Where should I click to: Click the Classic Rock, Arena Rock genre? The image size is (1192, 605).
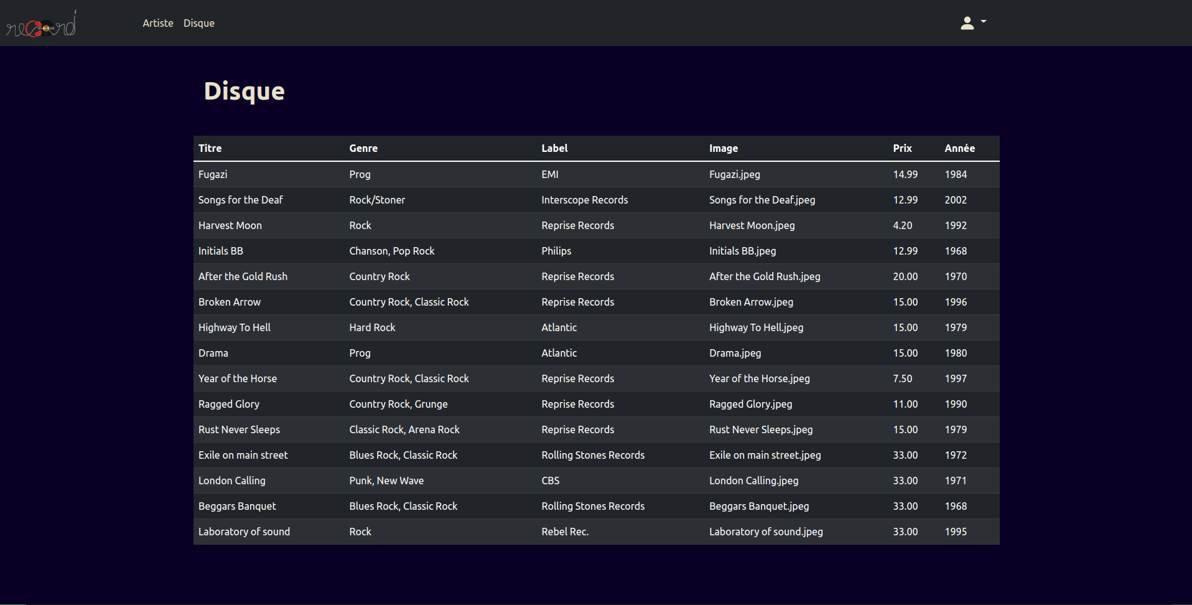point(404,429)
